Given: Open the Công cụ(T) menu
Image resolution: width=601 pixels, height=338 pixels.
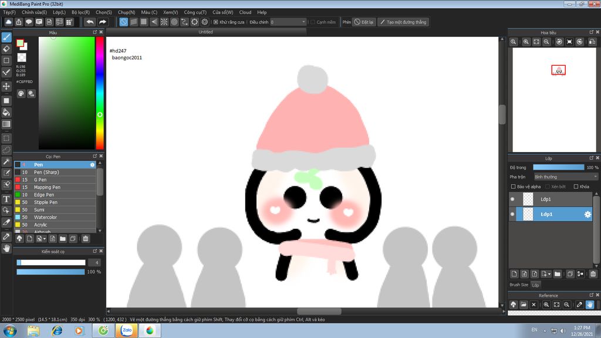Looking at the screenshot, I should pyautogui.click(x=195, y=12).
